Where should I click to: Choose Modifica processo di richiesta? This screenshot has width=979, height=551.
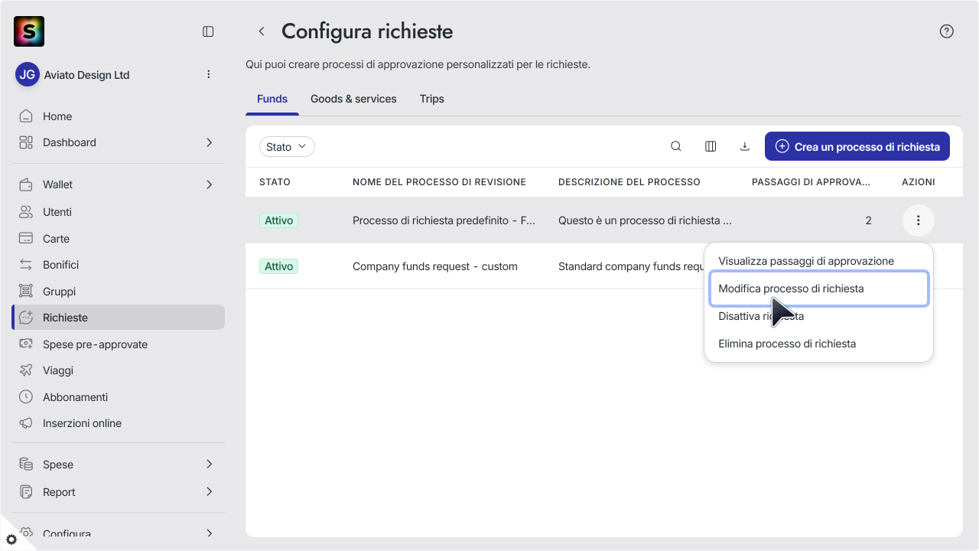pyautogui.click(x=818, y=289)
